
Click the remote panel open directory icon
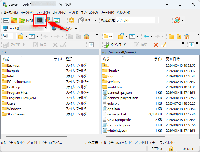click(121, 36)
